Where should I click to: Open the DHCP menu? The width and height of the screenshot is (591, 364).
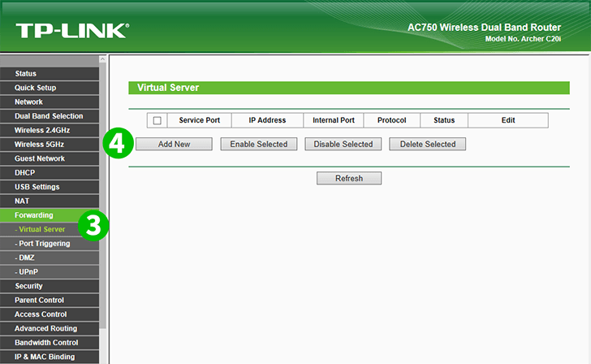tap(50, 172)
